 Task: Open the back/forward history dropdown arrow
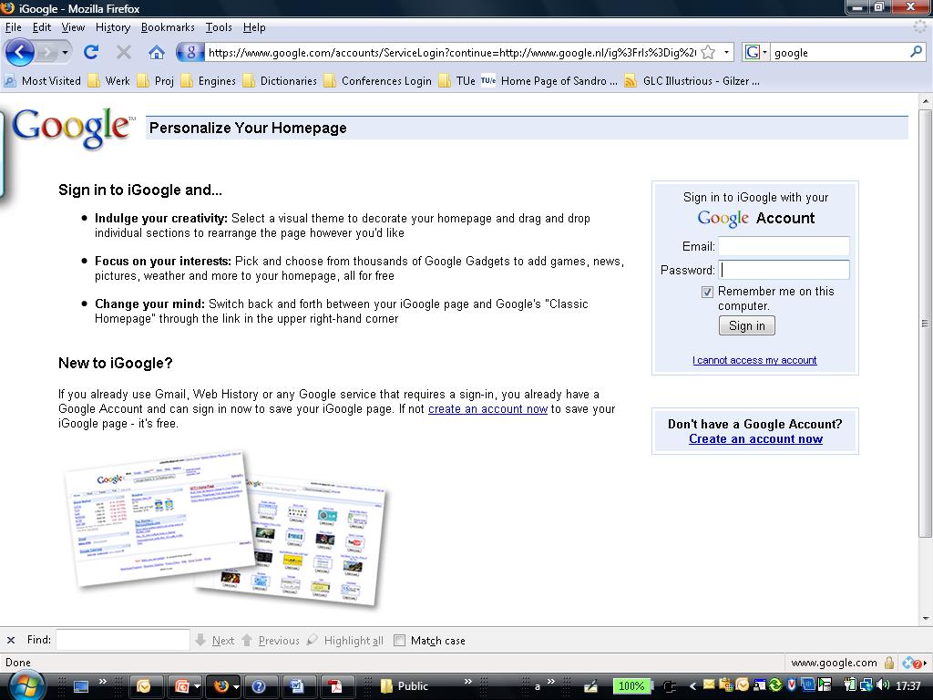click(65, 52)
